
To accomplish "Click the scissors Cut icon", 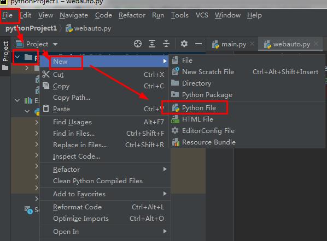I will 46,74.
